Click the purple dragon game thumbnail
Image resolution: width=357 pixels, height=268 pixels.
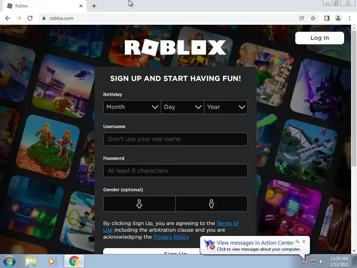321,90
